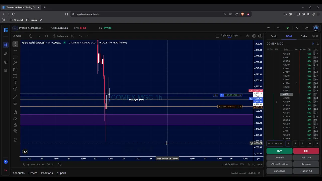Screen dimensions: 322x181
Task: Open the symbol search MGC field
Action: 17,36
